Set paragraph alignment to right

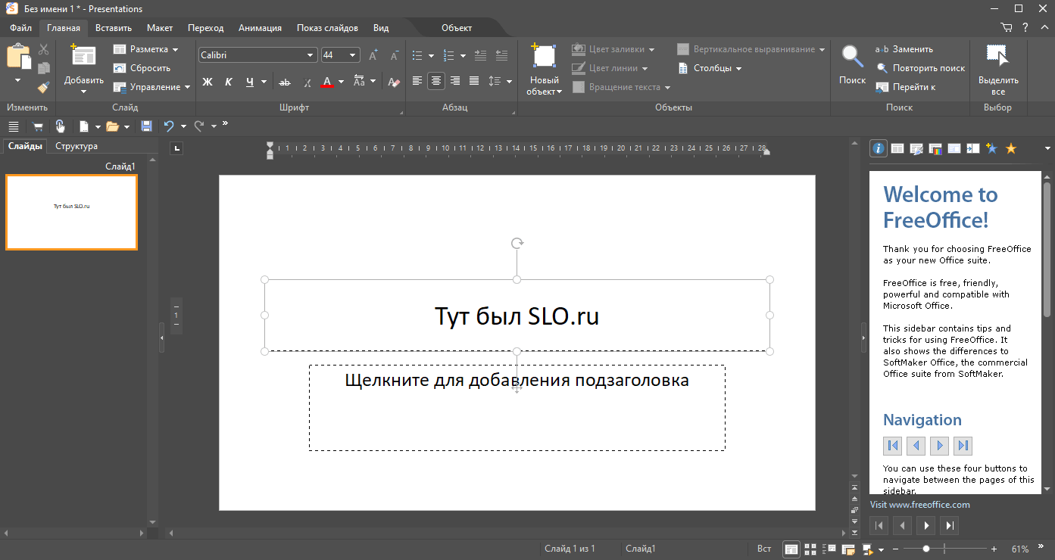coord(455,80)
